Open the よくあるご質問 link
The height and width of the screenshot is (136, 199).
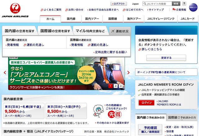tap(51, 10)
